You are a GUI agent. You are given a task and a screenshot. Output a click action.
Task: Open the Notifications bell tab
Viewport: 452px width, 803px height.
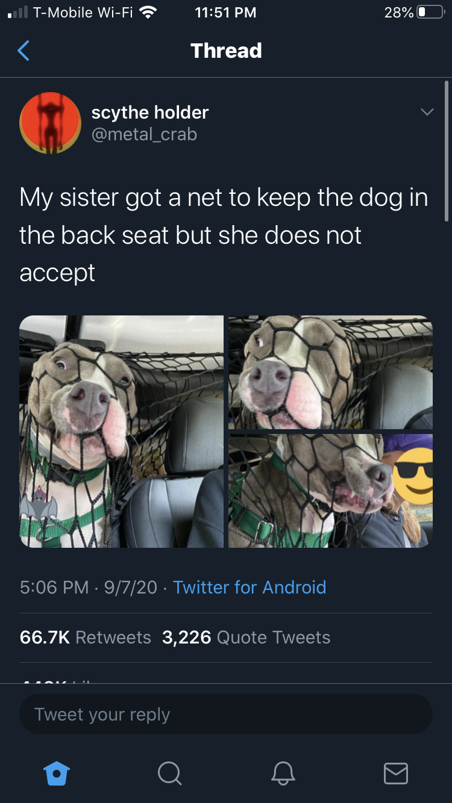pyautogui.click(x=283, y=773)
